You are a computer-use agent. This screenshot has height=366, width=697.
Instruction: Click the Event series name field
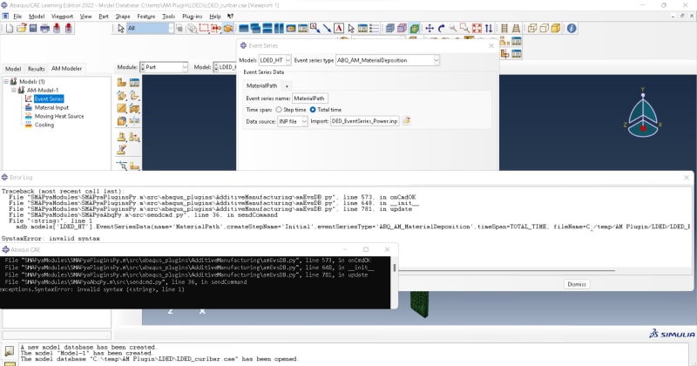310,98
